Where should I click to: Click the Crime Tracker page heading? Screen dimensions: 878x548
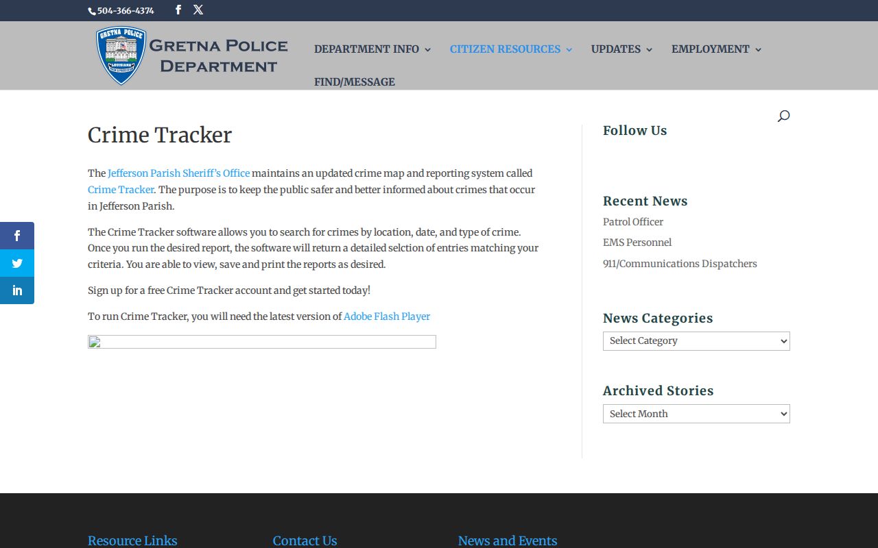[x=160, y=135]
